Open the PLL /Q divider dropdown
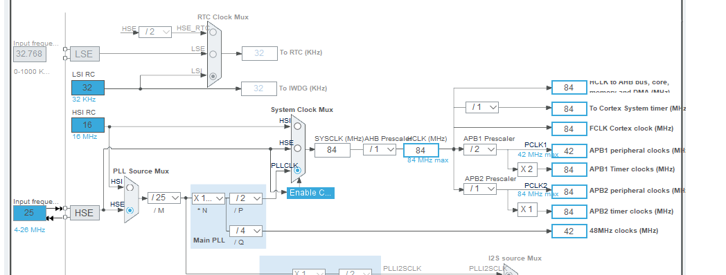 tap(245, 230)
